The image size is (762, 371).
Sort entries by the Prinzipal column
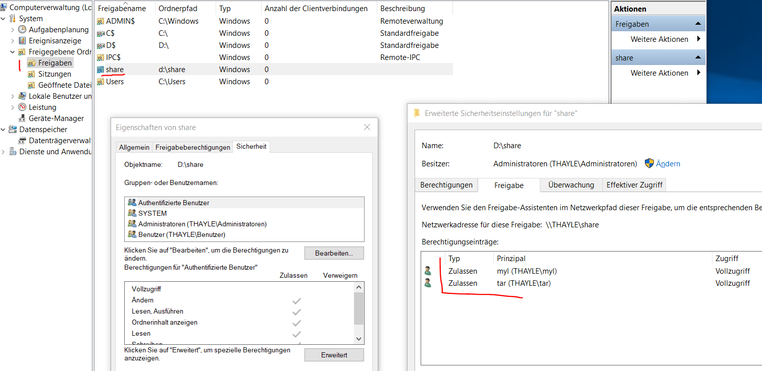pyautogui.click(x=602, y=259)
